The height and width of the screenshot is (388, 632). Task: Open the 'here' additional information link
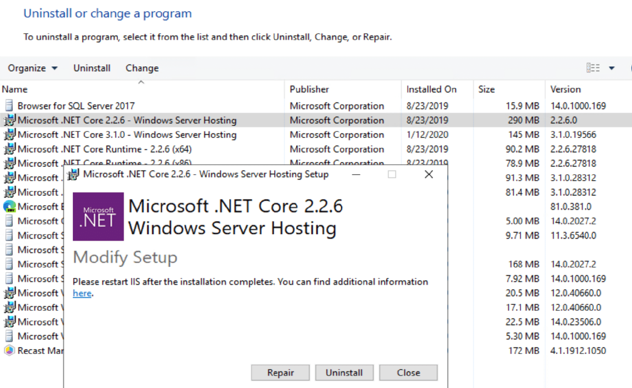82,293
